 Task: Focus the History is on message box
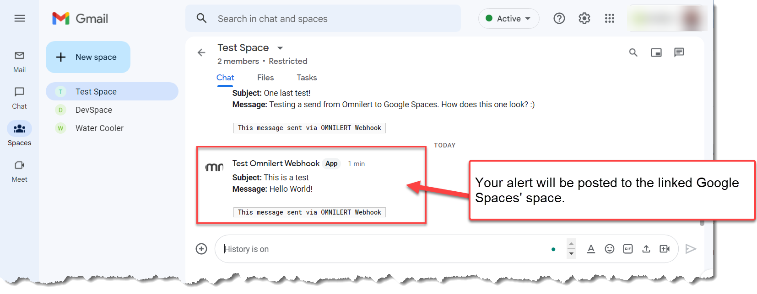coord(384,249)
